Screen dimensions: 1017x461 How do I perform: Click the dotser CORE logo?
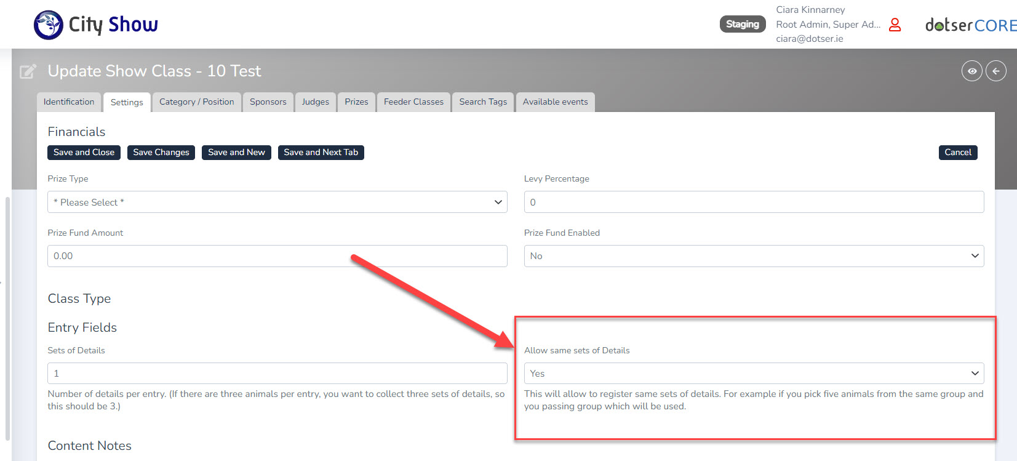click(970, 25)
